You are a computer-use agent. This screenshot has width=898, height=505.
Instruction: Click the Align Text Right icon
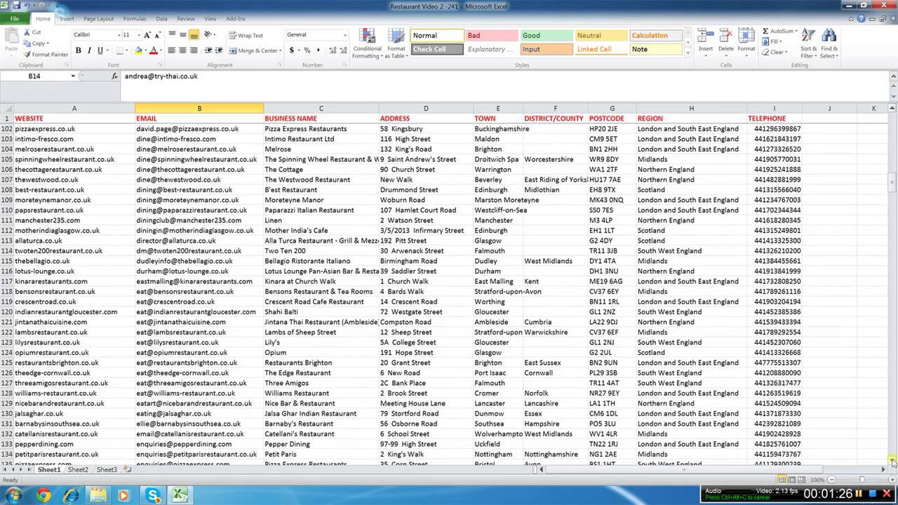pos(194,50)
